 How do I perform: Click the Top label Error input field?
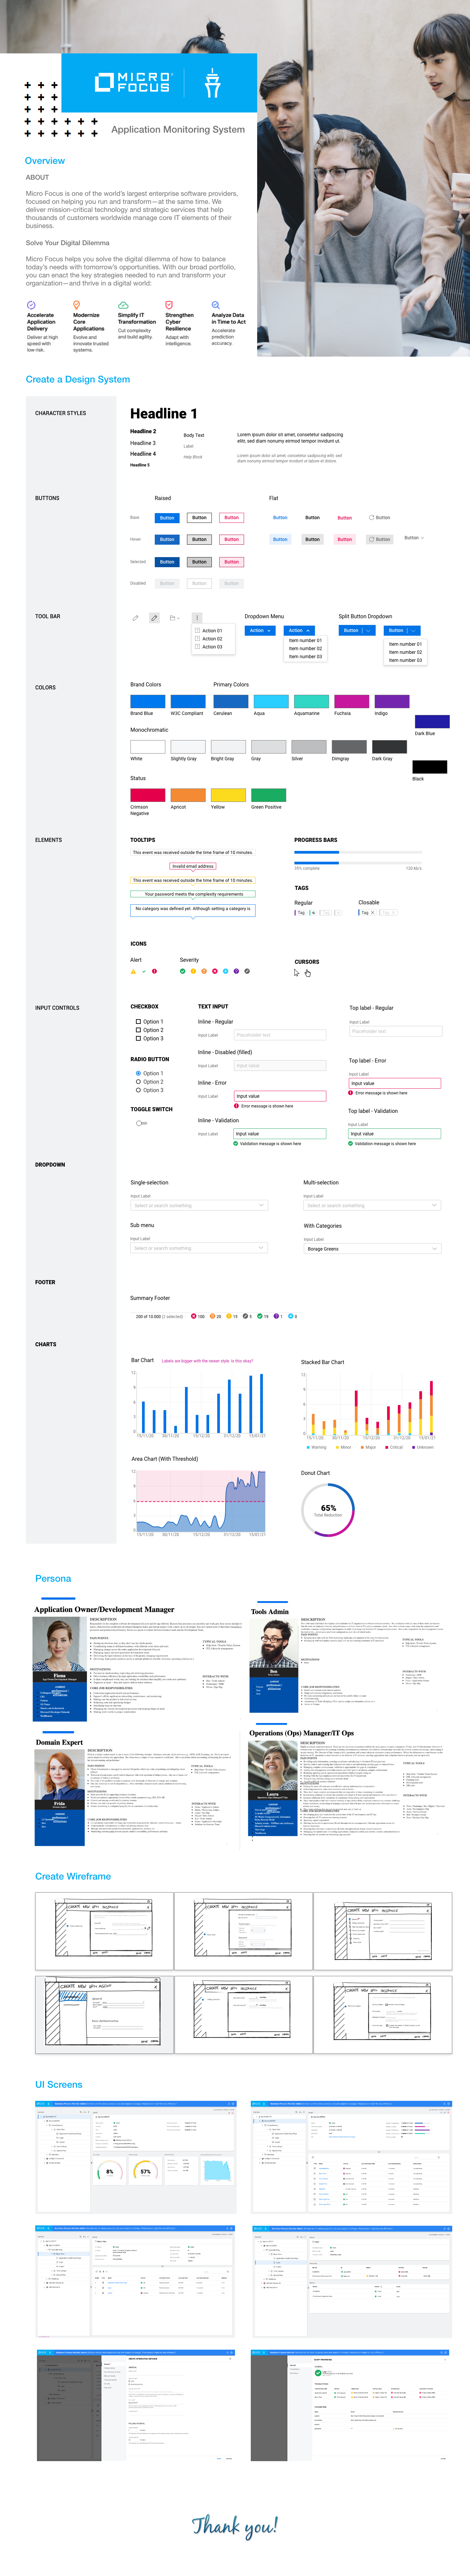pyautogui.click(x=394, y=1083)
